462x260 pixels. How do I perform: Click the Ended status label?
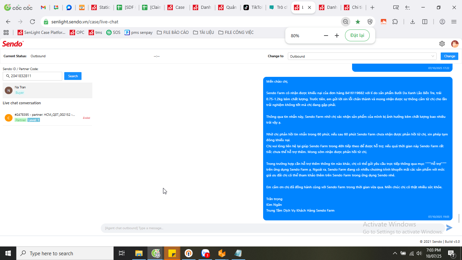pyautogui.click(x=87, y=118)
